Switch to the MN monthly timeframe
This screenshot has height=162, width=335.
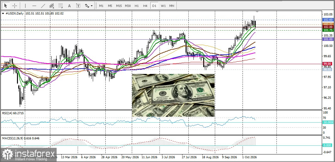pyautogui.click(x=171, y=6)
